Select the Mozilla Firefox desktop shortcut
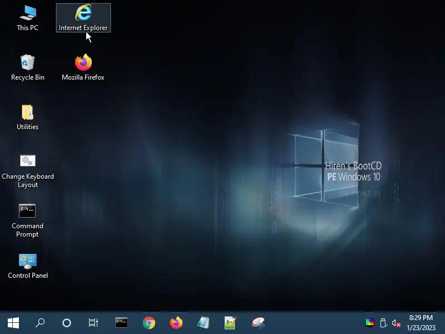The image size is (445, 334). pos(83,67)
